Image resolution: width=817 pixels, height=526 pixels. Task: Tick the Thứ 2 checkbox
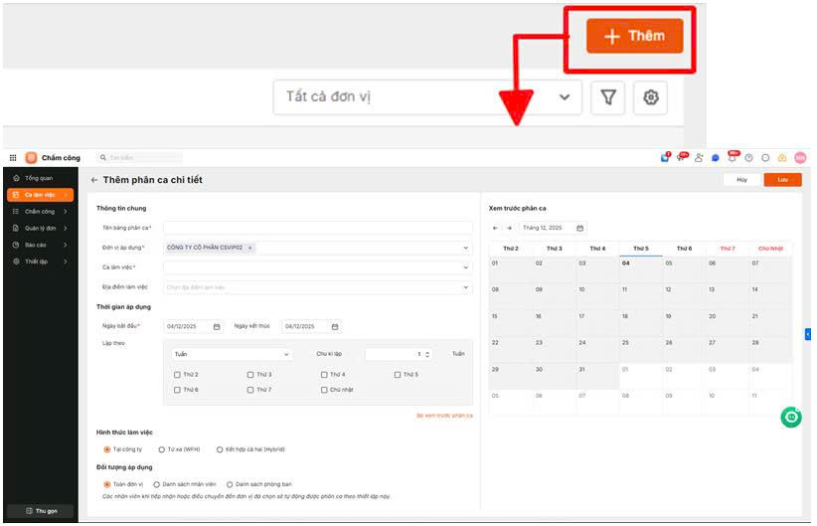tap(177, 375)
